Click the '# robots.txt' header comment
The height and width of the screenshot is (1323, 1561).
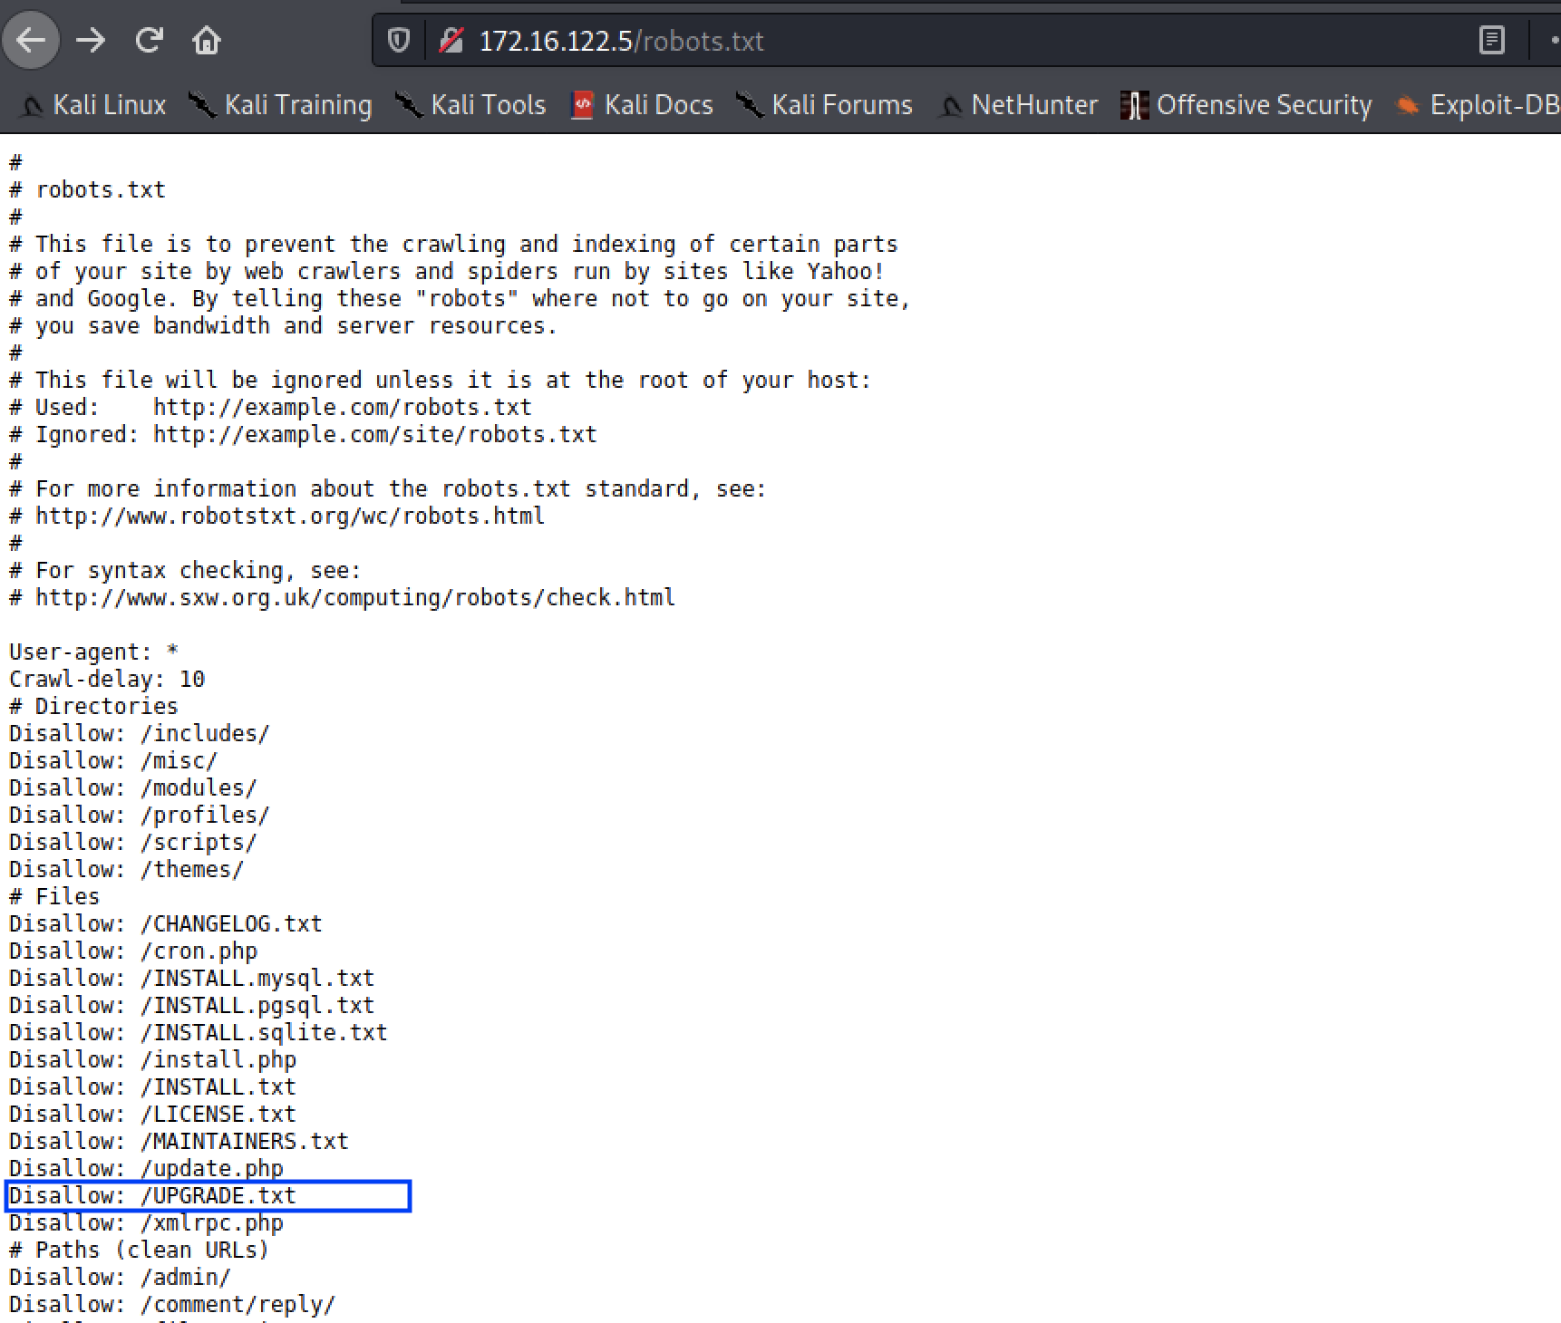coord(87,189)
